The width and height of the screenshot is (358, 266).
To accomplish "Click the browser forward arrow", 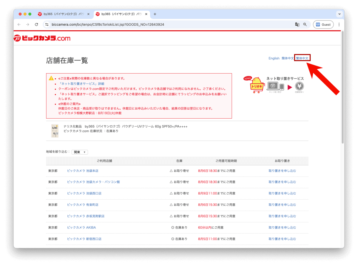I will pyautogui.click(x=28, y=24).
